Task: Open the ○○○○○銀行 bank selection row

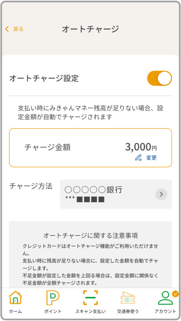Action: click(x=116, y=194)
